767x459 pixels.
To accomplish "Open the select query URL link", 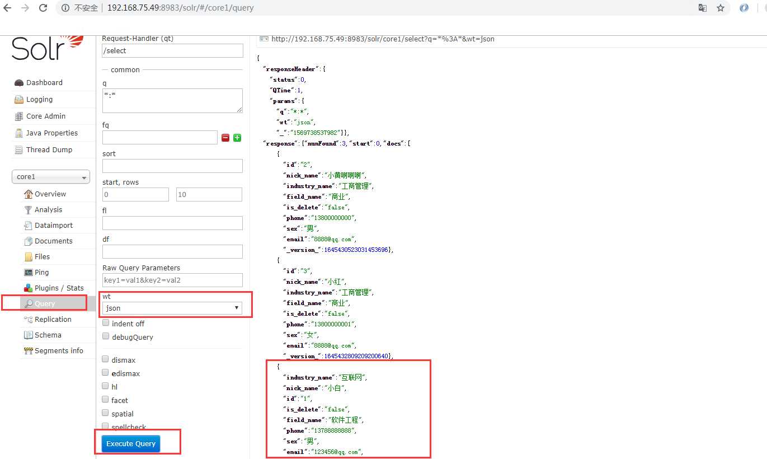I will click(x=383, y=39).
